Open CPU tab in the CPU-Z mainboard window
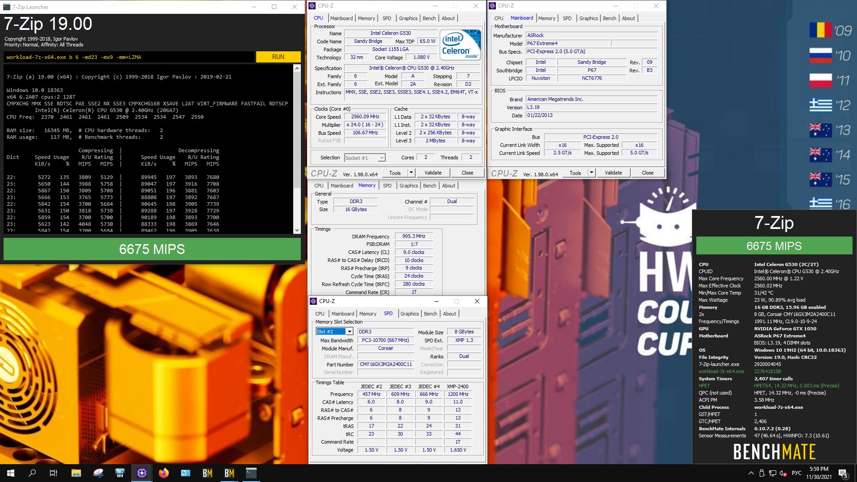The image size is (857, 482). 499,18
